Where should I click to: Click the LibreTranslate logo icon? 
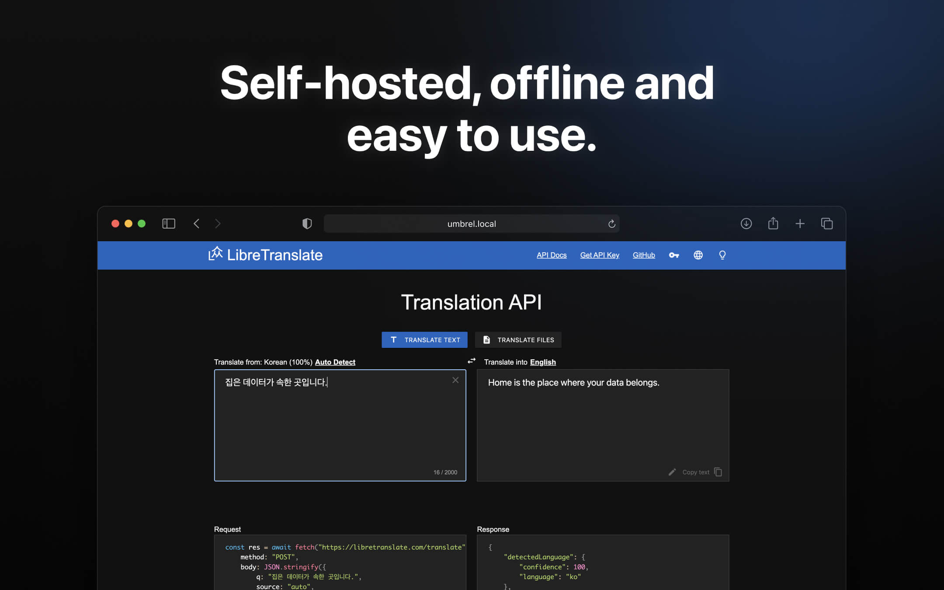tap(215, 254)
